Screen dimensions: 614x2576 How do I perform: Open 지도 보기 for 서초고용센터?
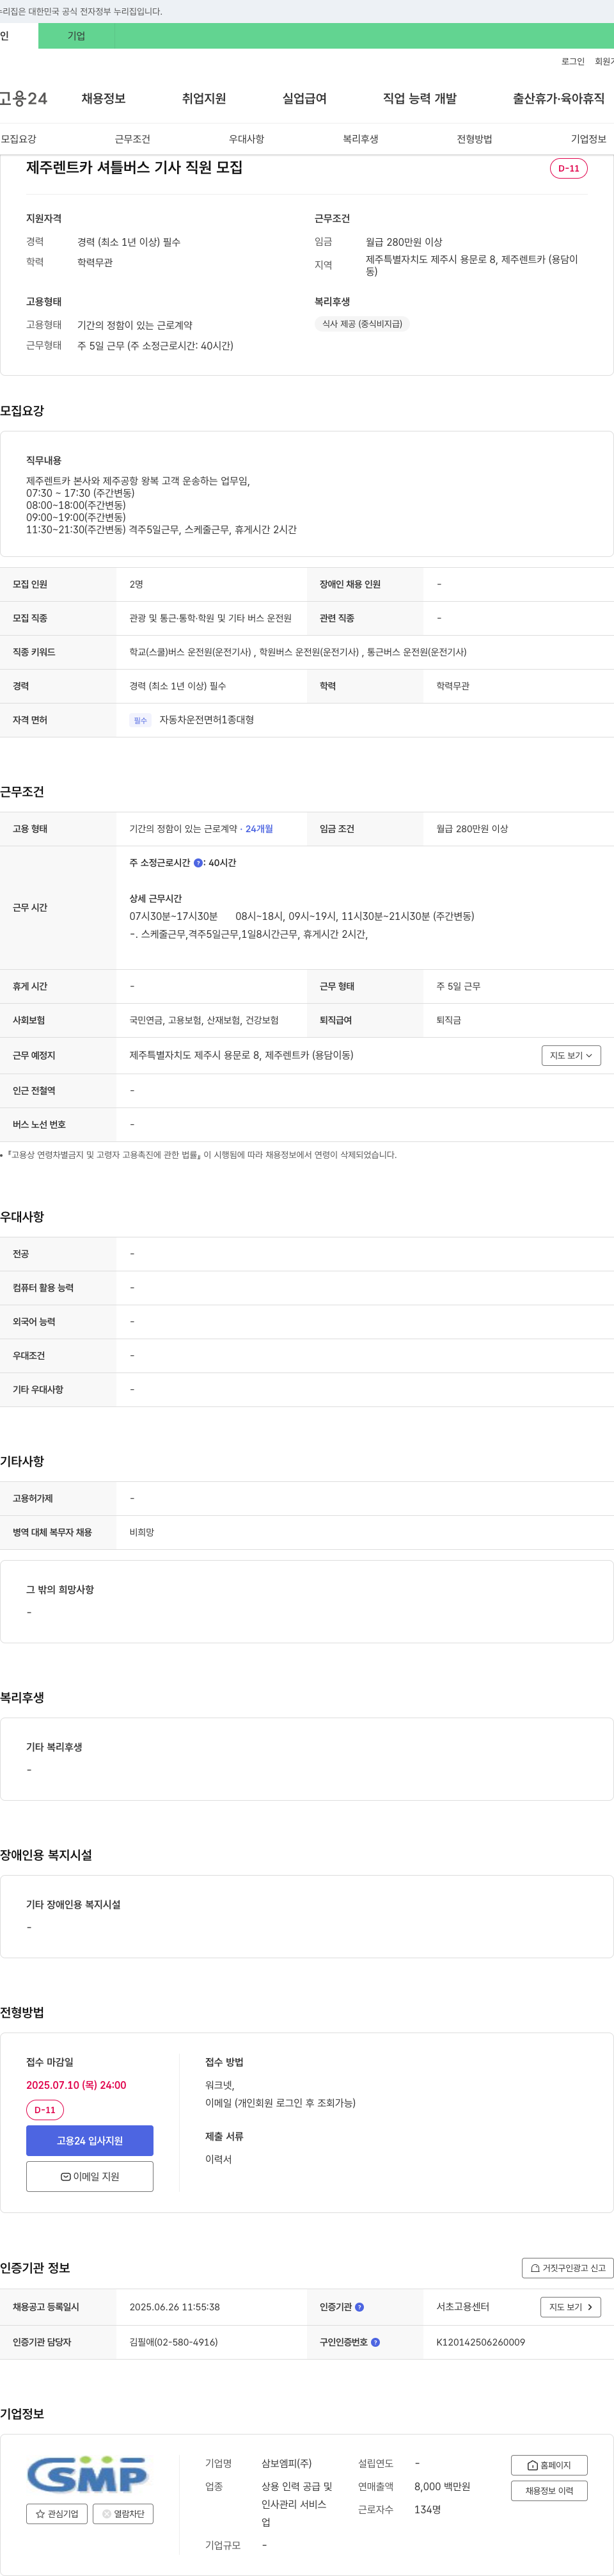[x=570, y=2306]
